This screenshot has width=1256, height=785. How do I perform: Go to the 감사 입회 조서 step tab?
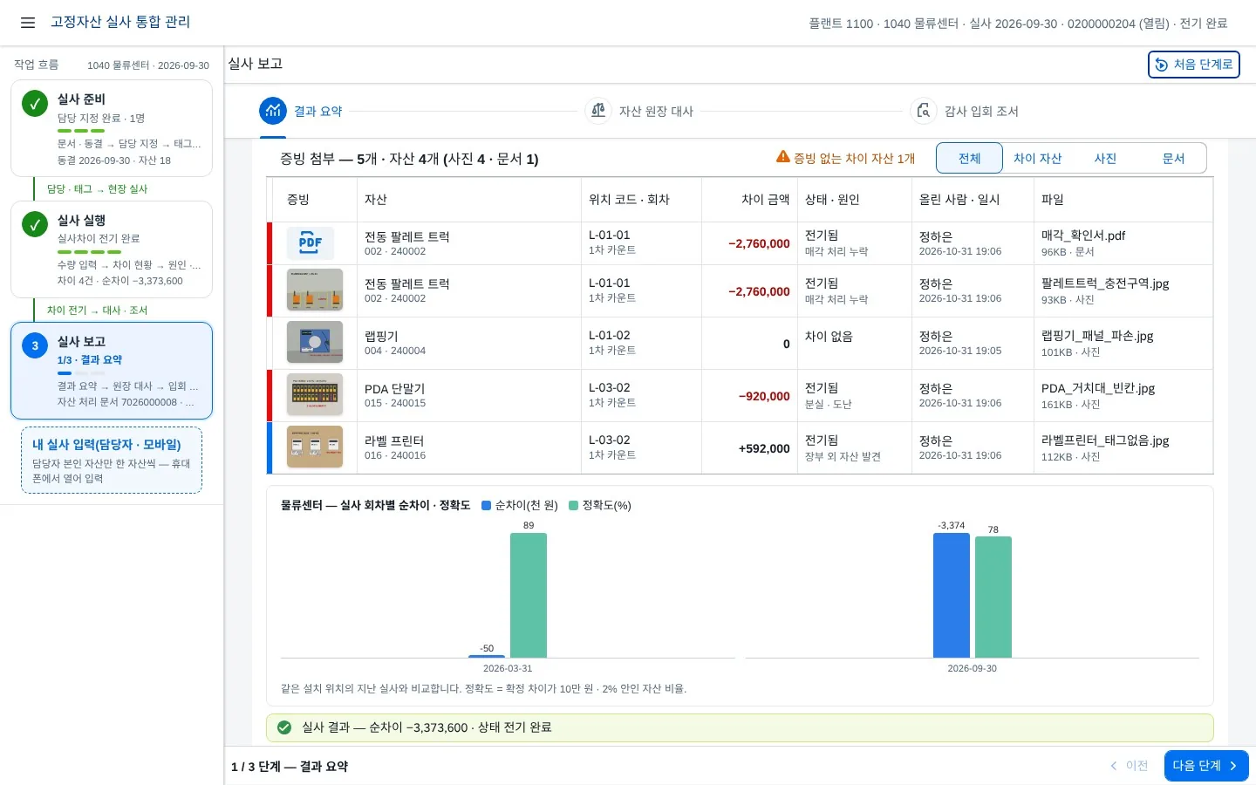(x=965, y=111)
